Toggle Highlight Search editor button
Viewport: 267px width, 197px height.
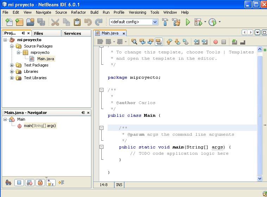pyautogui.click(x=159, y=42)
